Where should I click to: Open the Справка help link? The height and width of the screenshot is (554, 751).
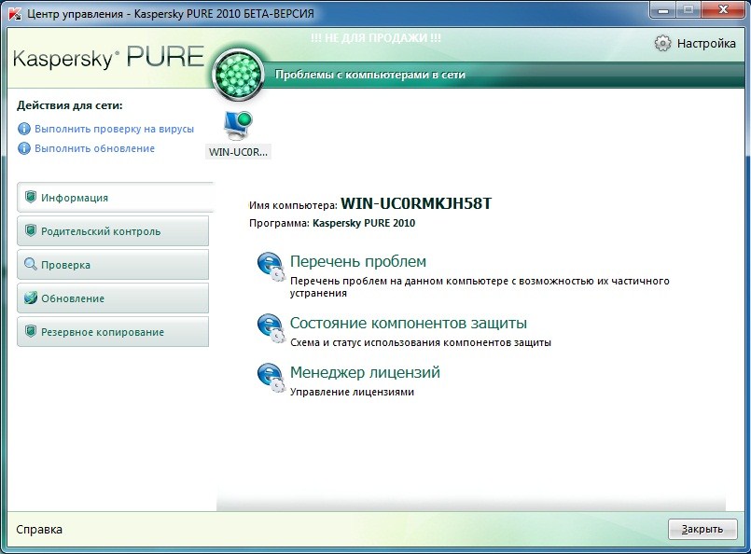tap(39, 529)
